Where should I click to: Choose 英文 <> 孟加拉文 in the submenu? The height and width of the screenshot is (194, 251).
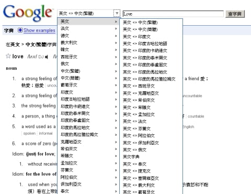tap(151, 114)
